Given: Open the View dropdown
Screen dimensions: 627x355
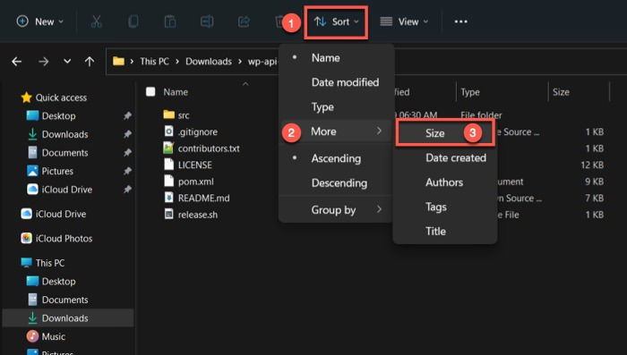Looking at the screenshot, I should coord(403,21).
